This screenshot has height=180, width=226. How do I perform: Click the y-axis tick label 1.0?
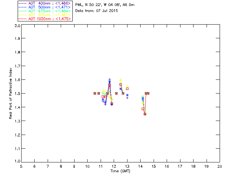[x=17, y=161]
